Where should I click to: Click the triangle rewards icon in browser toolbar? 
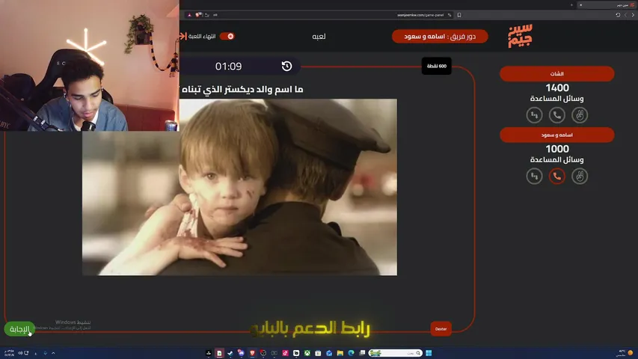pos(189,15)
